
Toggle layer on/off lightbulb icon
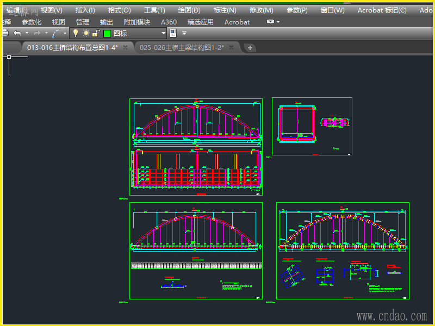point(76,33)
